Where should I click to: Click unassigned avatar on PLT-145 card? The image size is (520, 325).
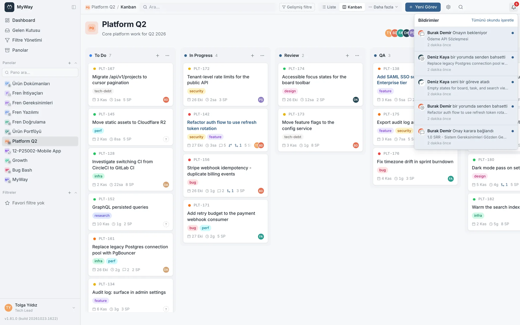coord(166,139)
